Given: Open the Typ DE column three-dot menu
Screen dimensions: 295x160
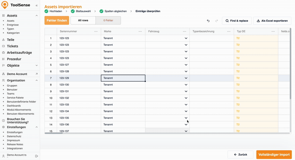Looking at the screenshot, I should (x=273, y=32).
